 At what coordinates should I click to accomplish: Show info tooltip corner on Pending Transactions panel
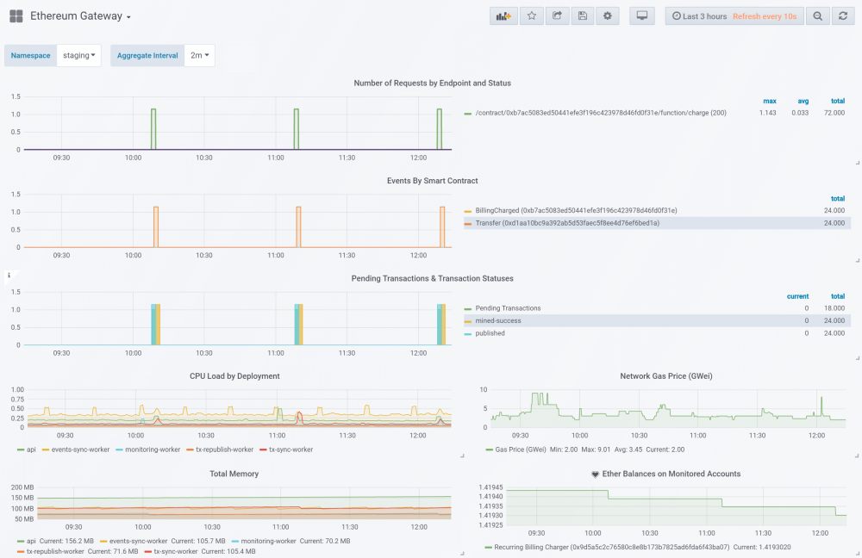pos(9,276)
